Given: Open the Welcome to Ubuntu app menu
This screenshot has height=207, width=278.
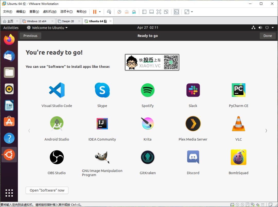Looking at the screenshot, I should point(47,28).
